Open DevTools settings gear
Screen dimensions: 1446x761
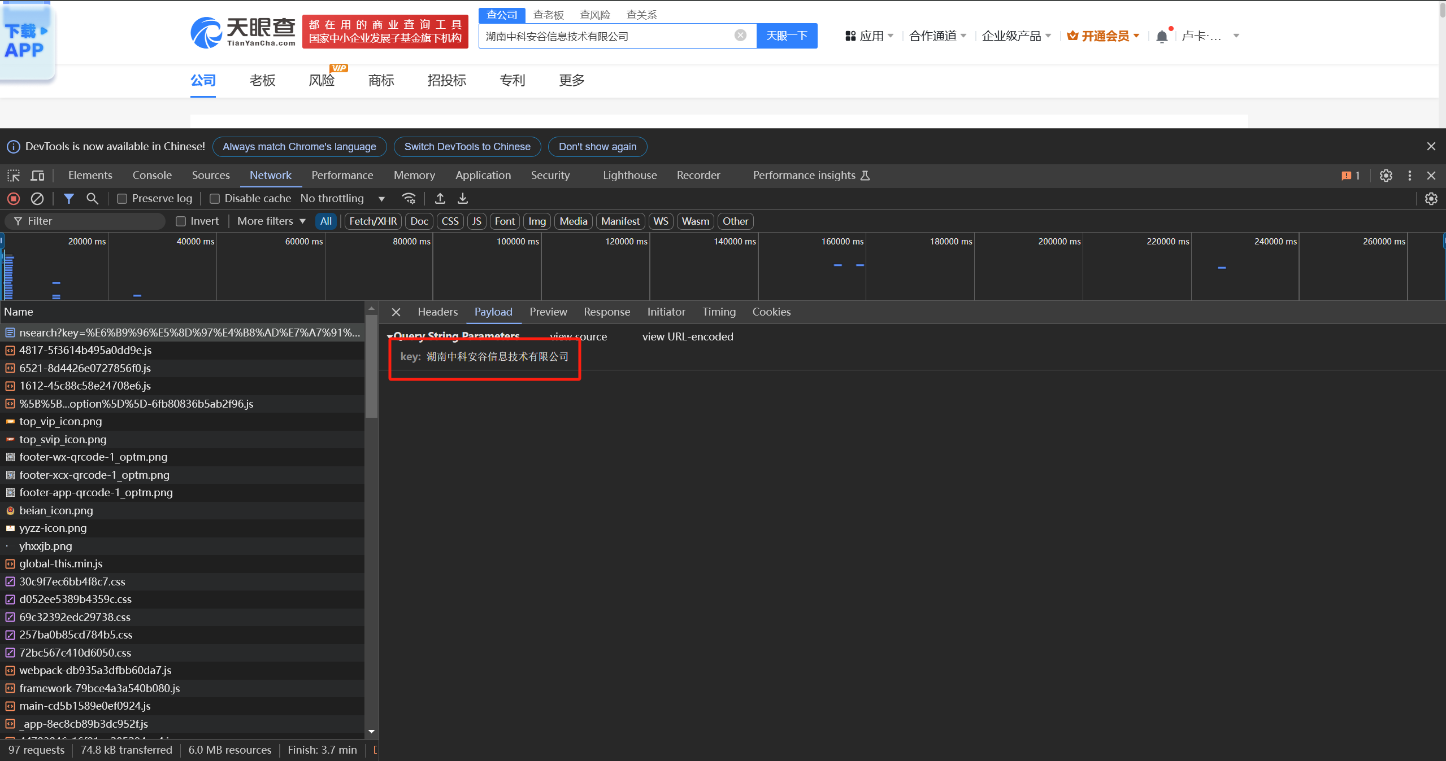point(1386,176)
